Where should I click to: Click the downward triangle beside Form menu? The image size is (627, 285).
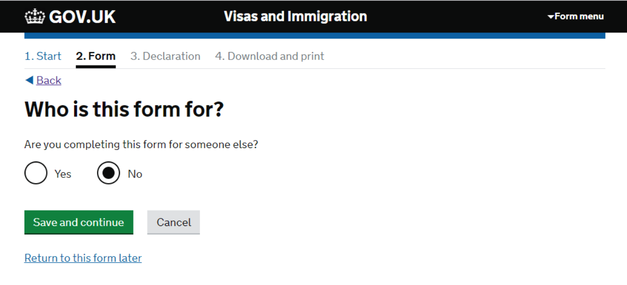tap(550, 16)
